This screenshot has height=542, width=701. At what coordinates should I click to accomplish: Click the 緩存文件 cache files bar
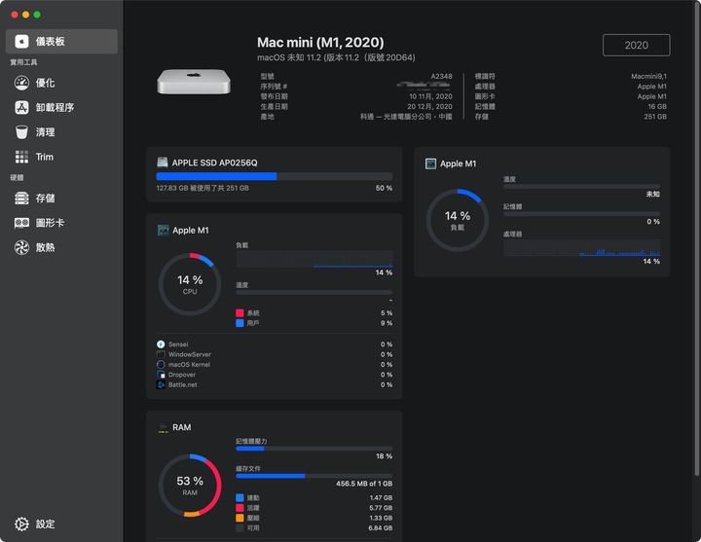[x=314, y=476]
